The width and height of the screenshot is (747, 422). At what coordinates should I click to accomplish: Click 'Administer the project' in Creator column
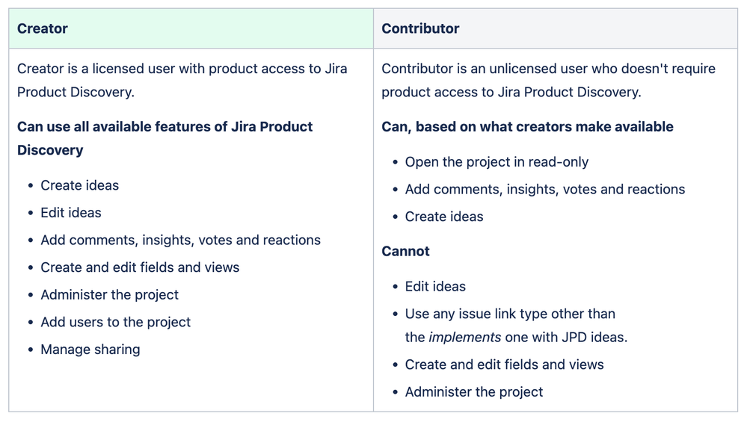pos(110,295)
